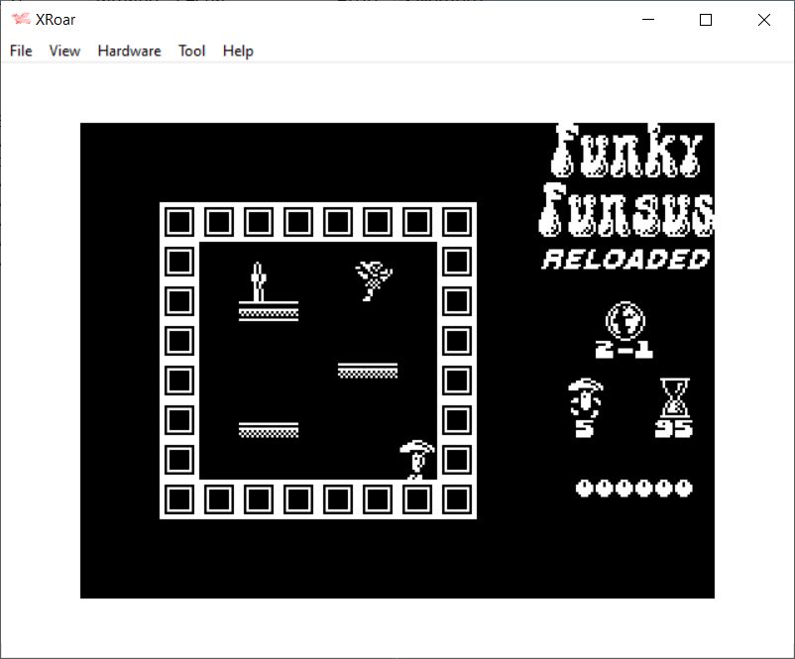
Task: Open the File menu
Action: (x=21, y=51)
